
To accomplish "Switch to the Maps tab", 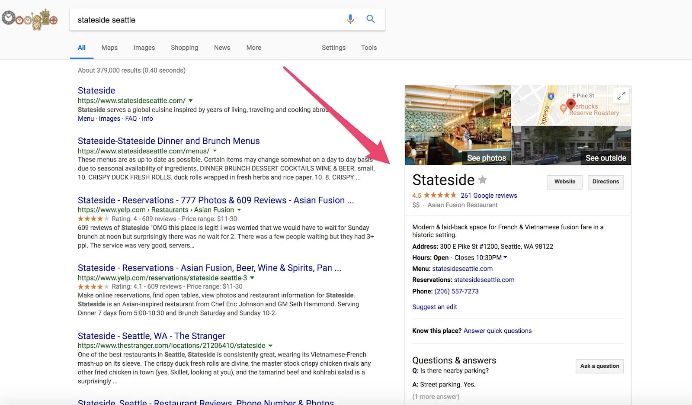I will 109,48.
